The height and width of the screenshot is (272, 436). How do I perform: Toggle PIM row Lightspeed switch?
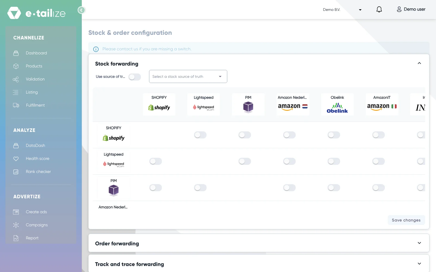200,188
